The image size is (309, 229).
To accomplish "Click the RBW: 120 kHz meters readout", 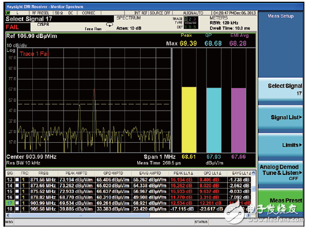I will click(224, 23).
